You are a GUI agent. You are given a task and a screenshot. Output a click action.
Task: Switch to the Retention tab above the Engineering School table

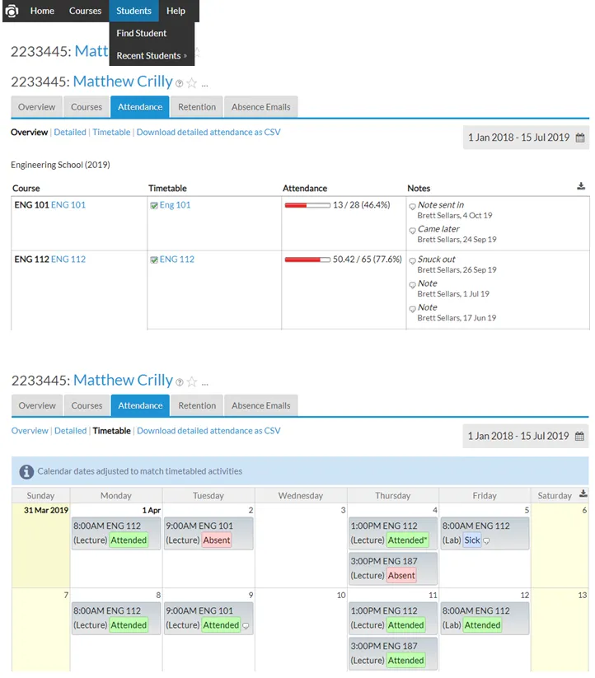click(x=197, y=107)
